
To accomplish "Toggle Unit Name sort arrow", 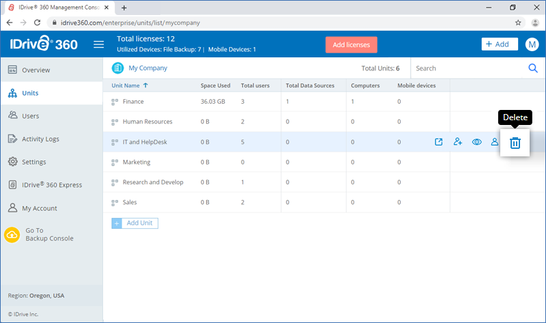I will click(x=145, y=85).
